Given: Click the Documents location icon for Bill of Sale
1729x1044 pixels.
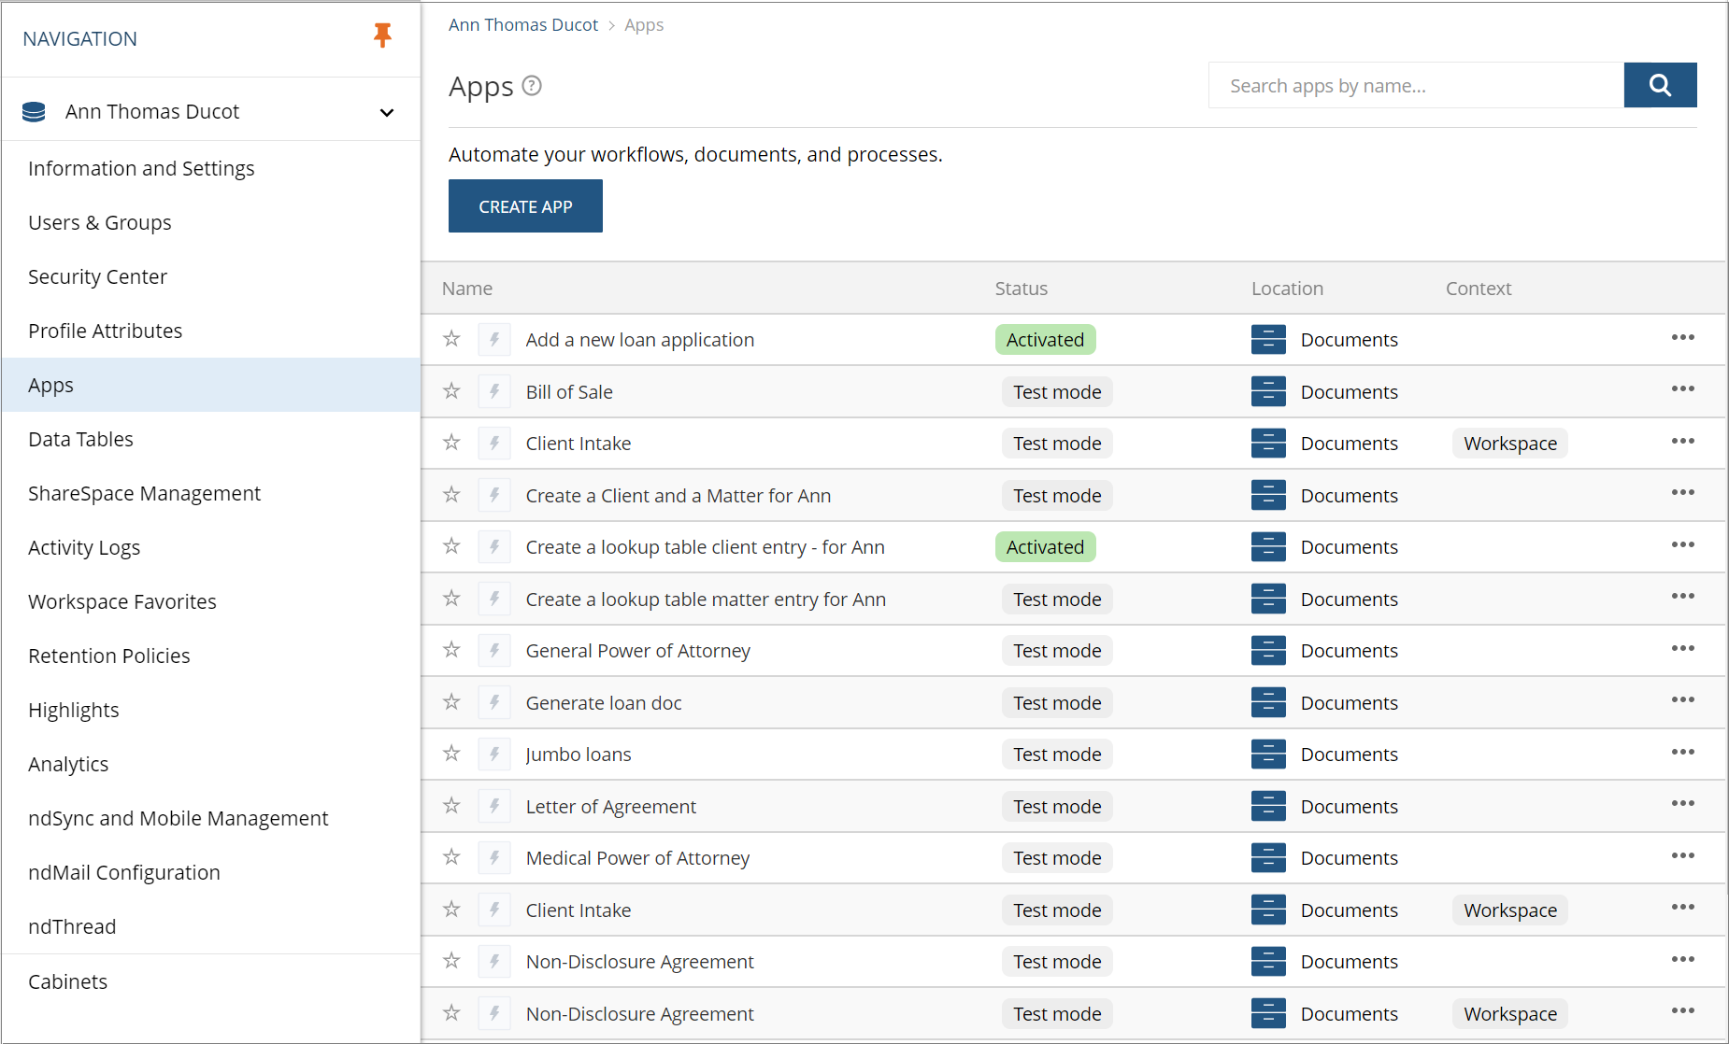Looking at the screenshot, I should click(1268, 391).
